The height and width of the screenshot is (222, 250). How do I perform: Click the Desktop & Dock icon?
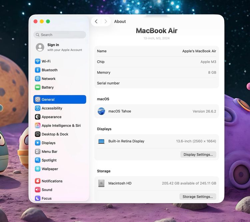tap(38, 134)
